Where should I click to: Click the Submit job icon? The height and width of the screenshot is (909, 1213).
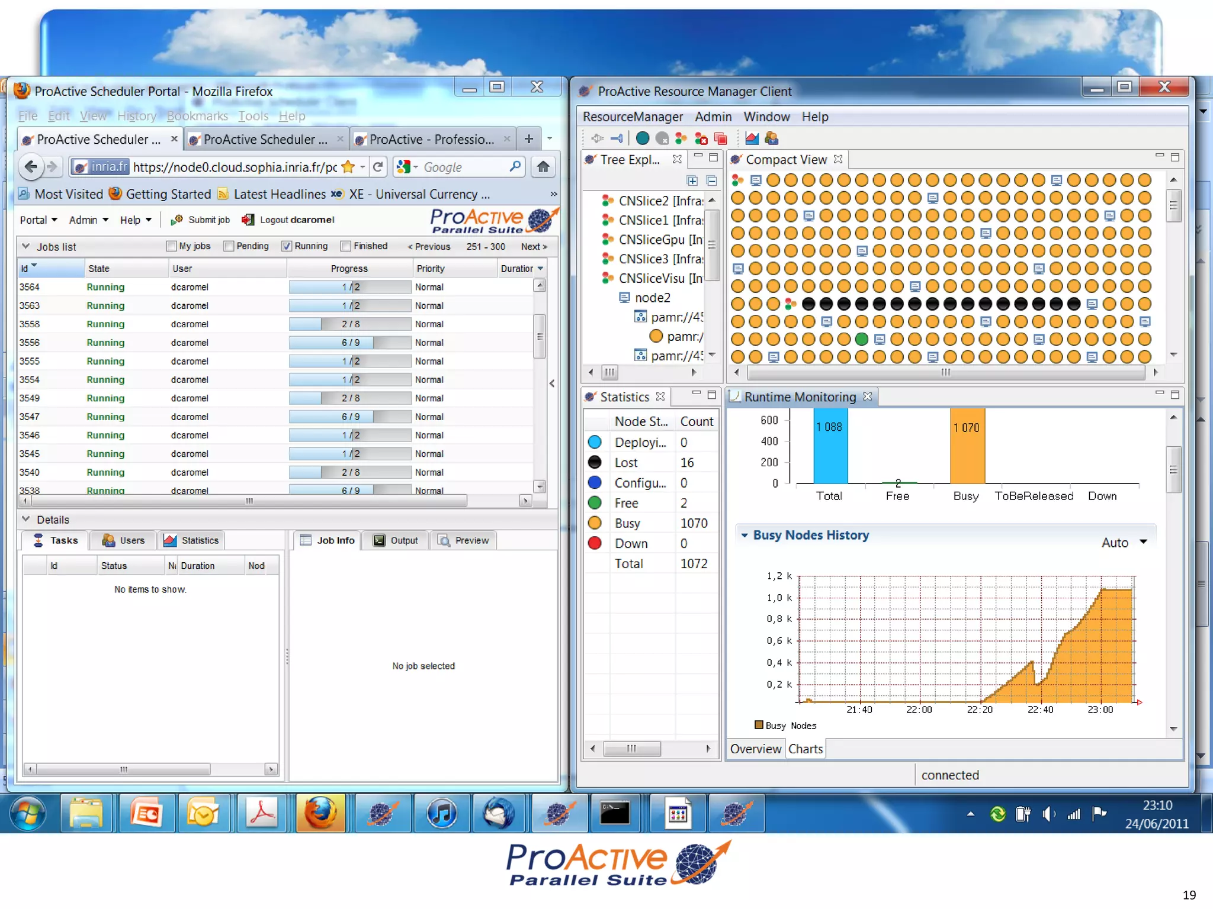click(177, 220)
